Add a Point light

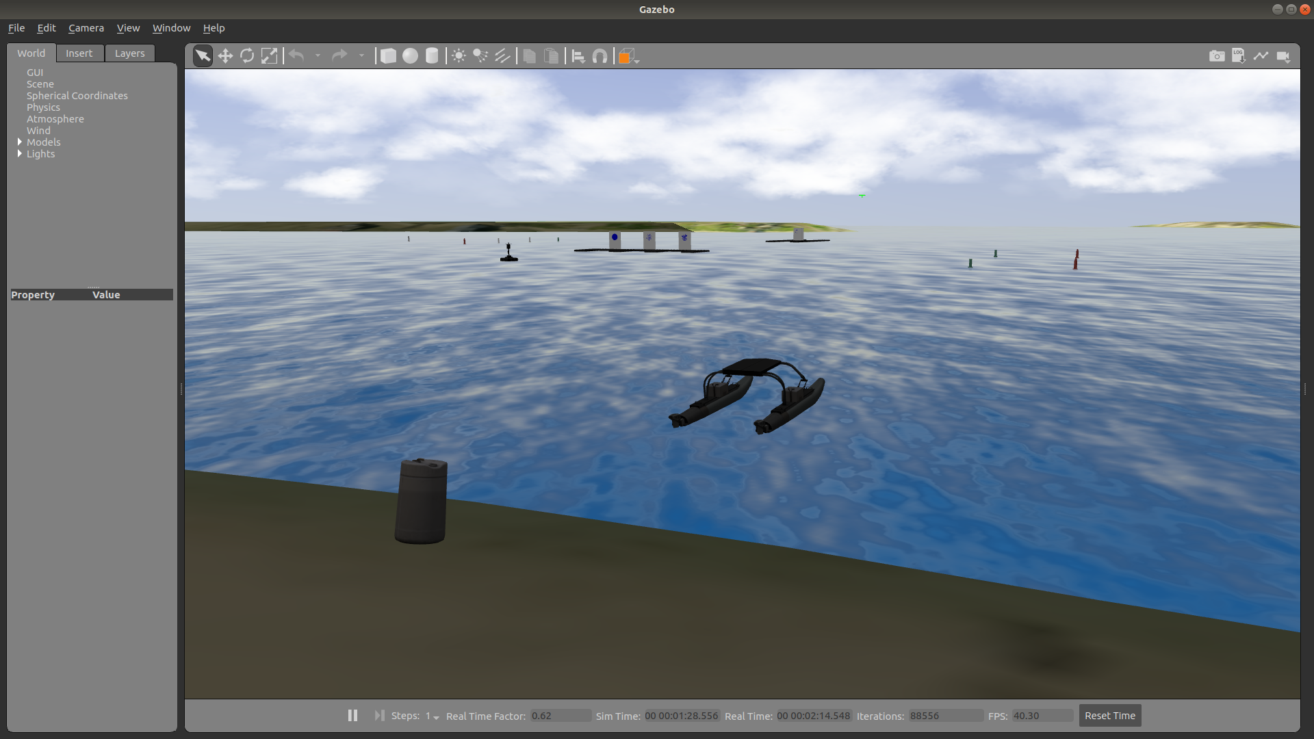[459, 56]
